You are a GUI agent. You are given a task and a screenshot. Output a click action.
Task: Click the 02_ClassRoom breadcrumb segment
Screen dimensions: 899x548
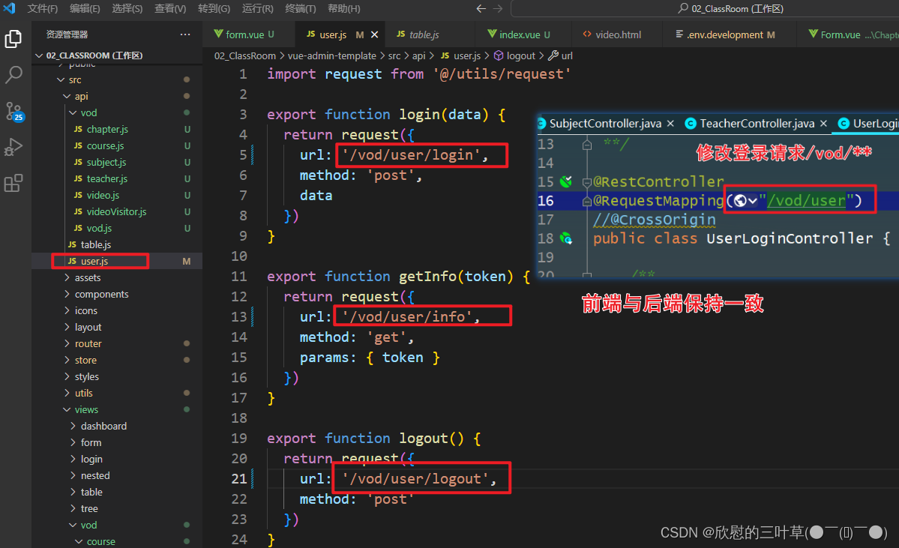[245, 55]
